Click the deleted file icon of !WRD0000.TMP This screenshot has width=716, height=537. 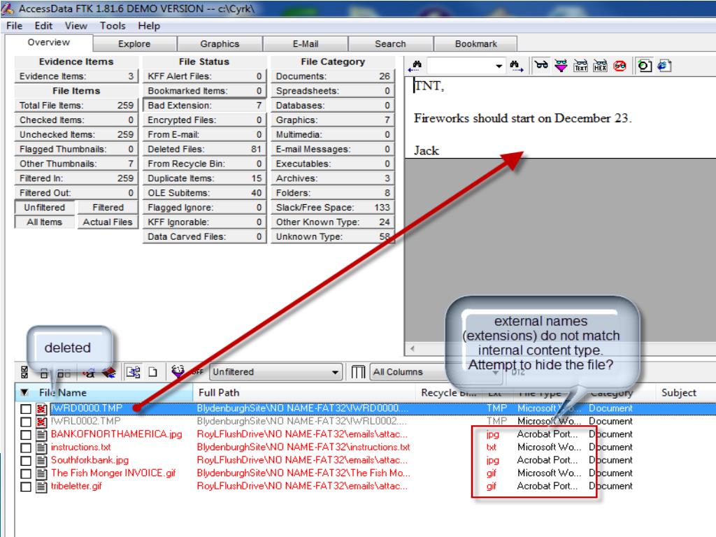41,408
